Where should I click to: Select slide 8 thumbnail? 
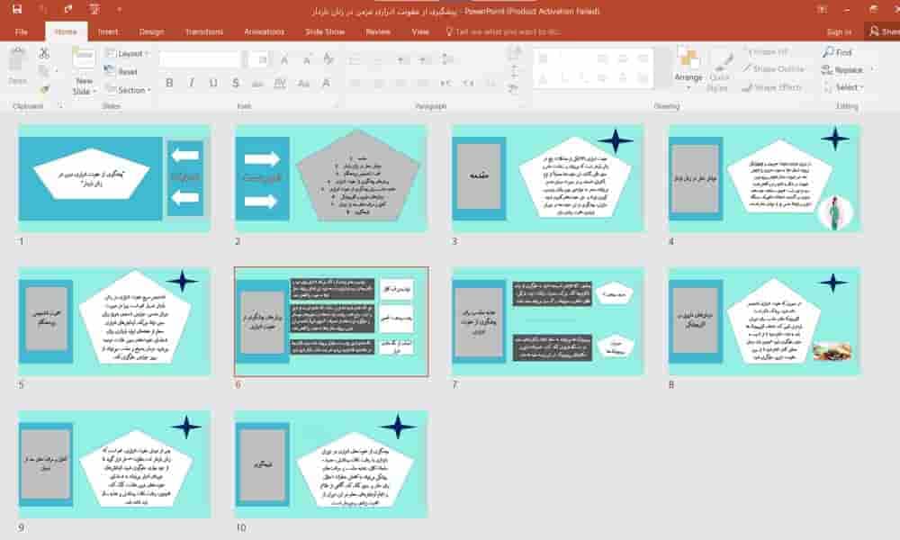[764, 321]
